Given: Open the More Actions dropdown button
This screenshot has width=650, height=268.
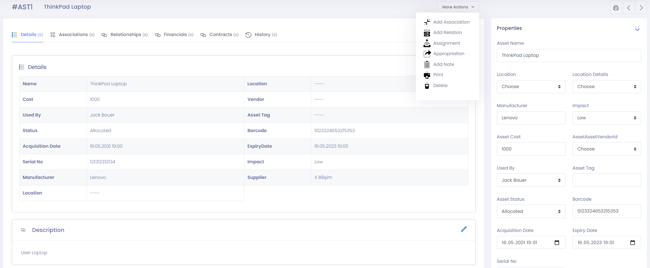Looking at the screenshot, I should pyautogui.click(x=458, y=7).
